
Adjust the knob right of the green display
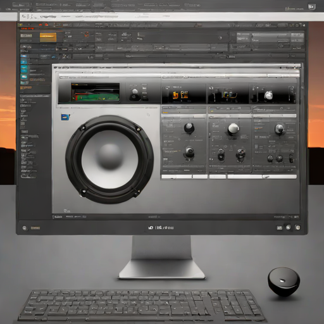pos(135,94)
